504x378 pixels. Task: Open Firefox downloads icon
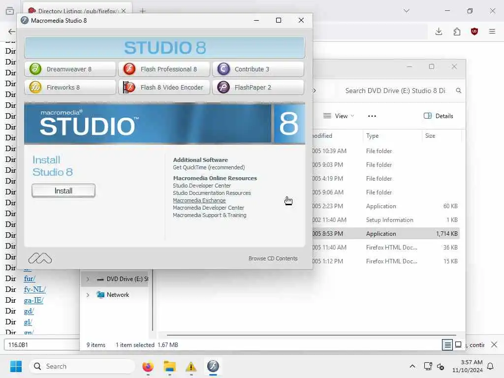[x=439, y=31]
